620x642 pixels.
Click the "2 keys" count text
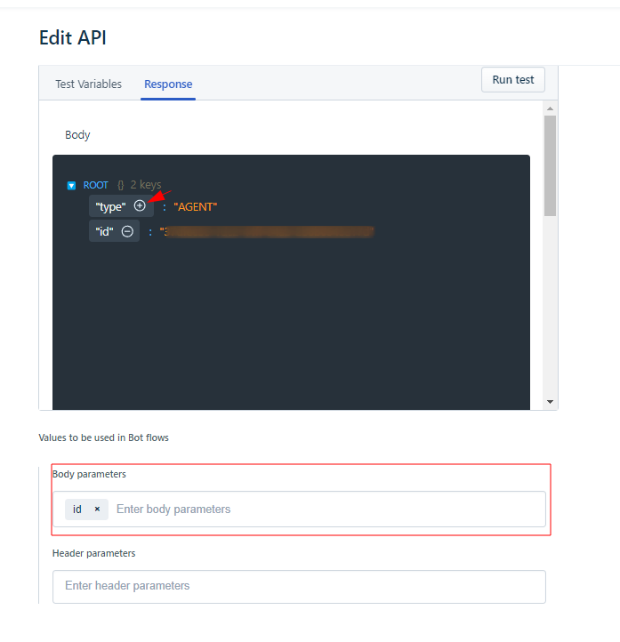(145, 185)
